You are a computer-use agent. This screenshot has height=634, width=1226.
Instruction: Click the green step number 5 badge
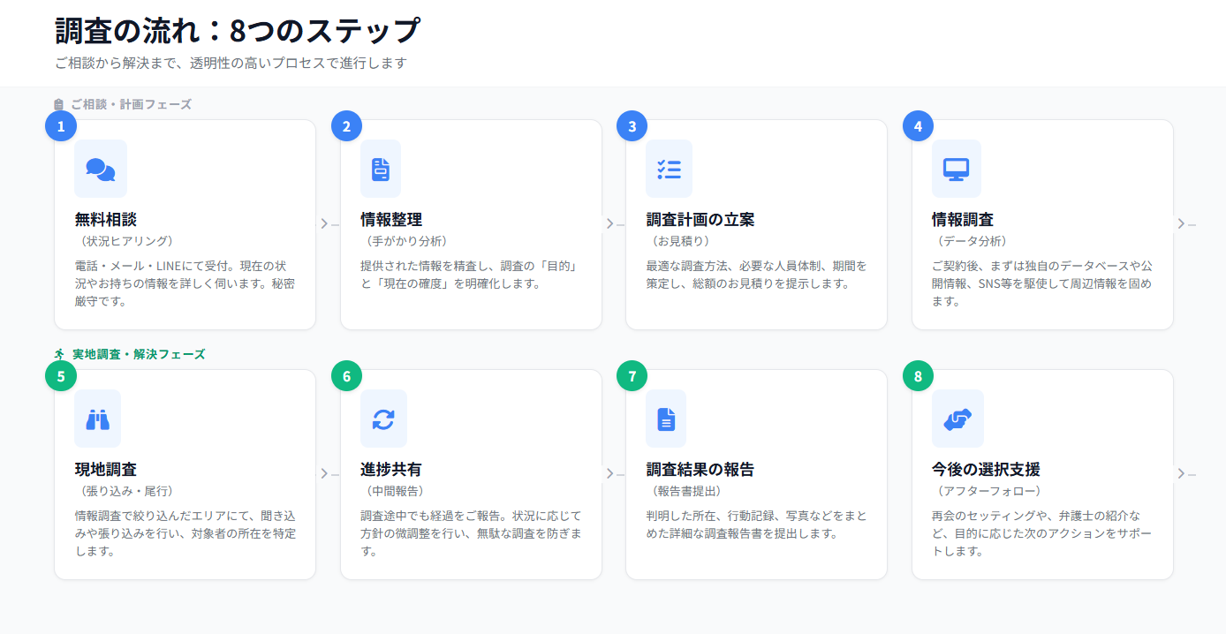61,376
